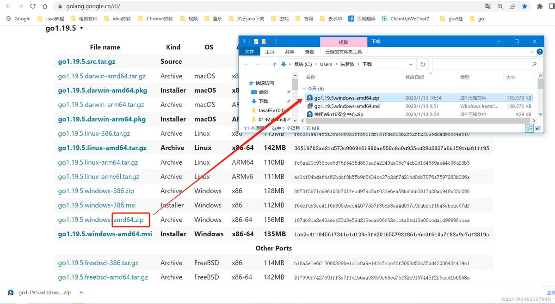Screen dimensions: 555x304
Task: Click the Explorer back arrow
Action: 247,65
